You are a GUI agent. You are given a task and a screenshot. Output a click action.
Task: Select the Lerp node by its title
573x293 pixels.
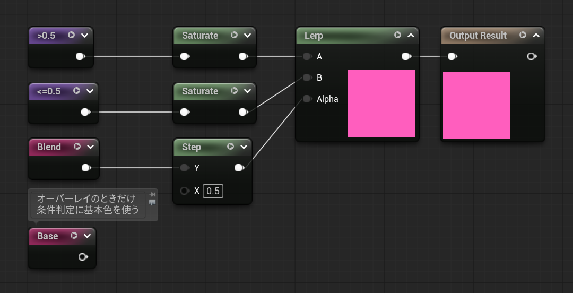(x=314, y=36)
